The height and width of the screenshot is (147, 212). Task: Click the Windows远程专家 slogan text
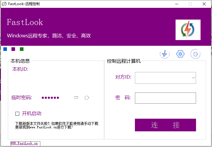tap(49, 36)
